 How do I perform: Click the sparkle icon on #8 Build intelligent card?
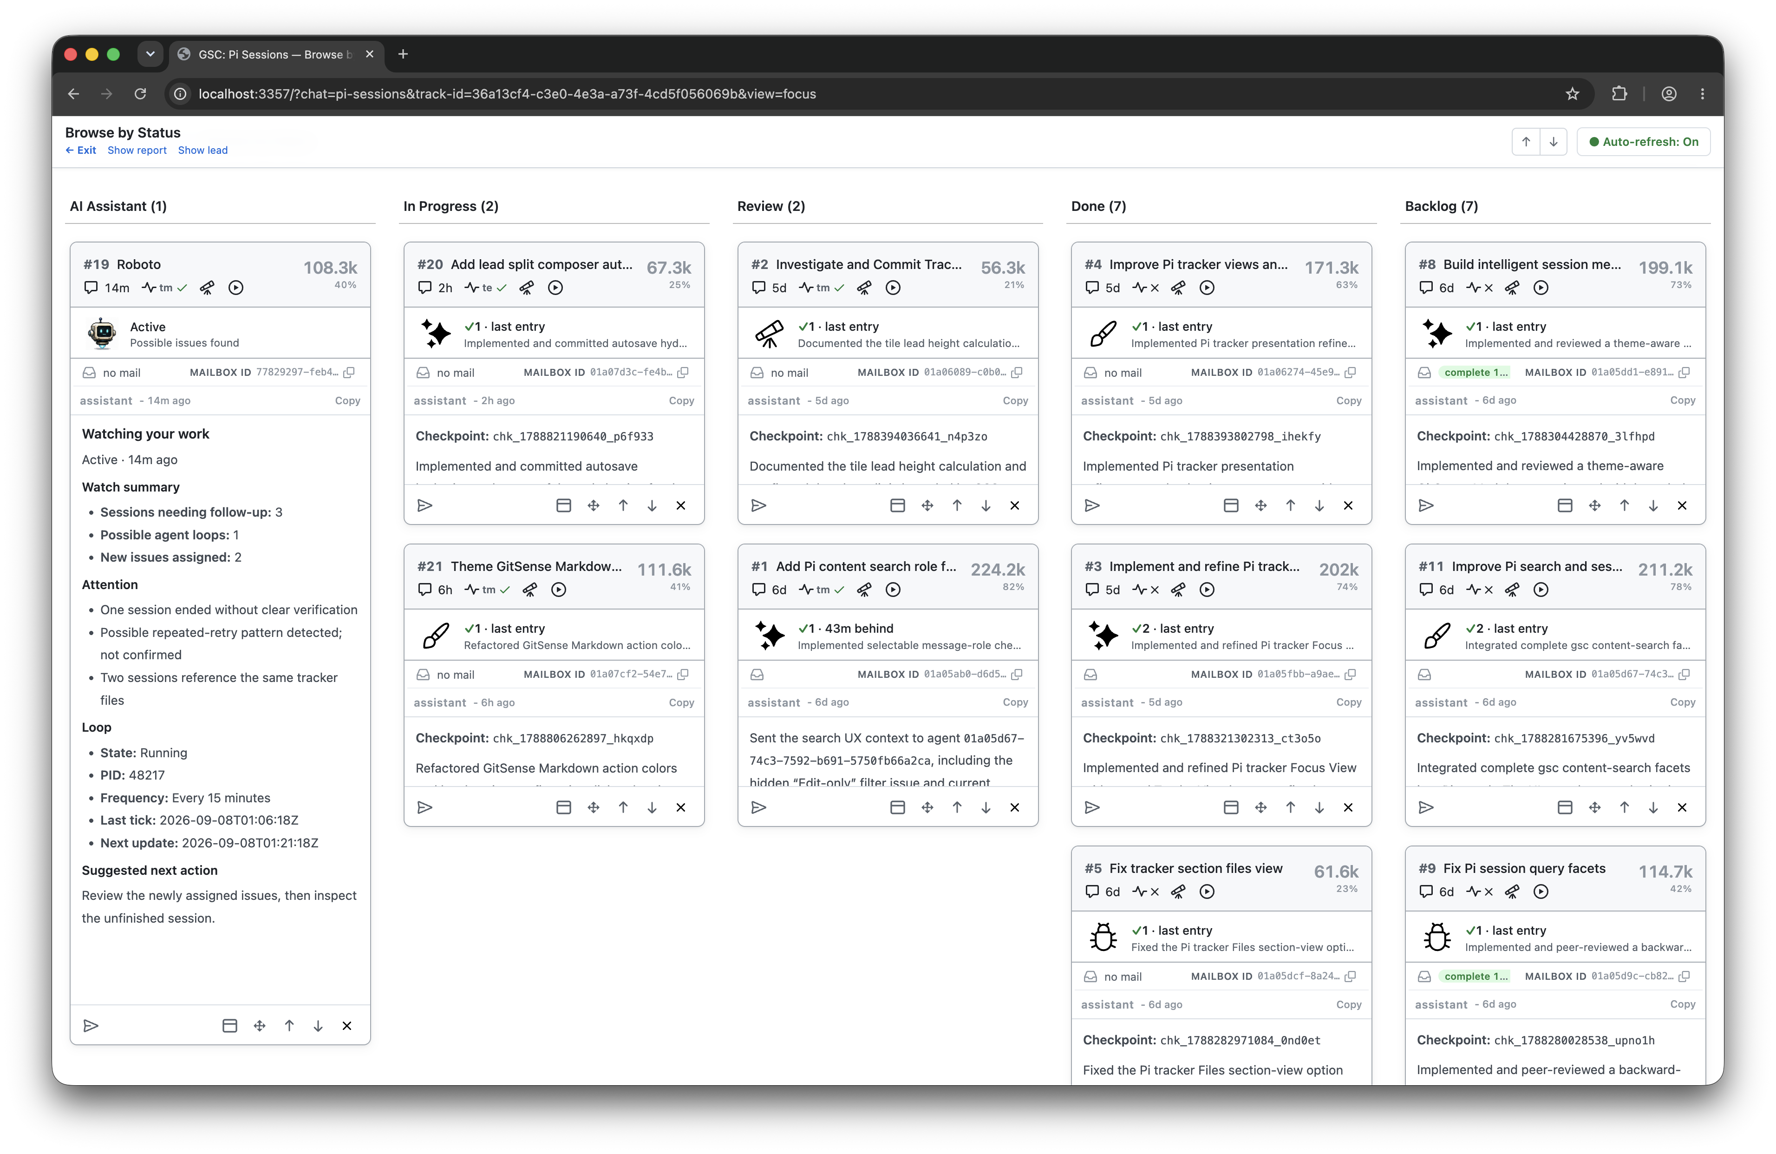[1437, 333]
